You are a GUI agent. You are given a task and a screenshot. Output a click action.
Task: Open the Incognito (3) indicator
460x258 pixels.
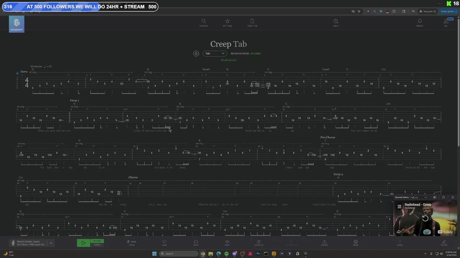[x=428, y=11]
